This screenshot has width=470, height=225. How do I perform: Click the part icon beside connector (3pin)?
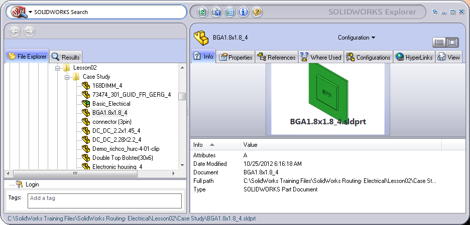point(86,122)
